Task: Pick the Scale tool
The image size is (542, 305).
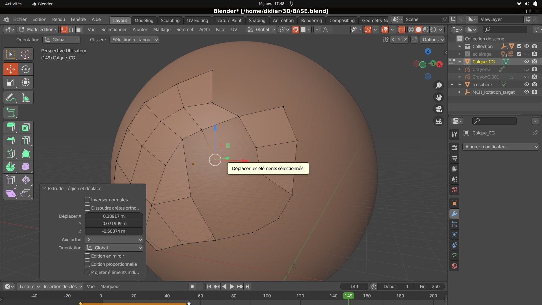Action: tap(11, 82)
